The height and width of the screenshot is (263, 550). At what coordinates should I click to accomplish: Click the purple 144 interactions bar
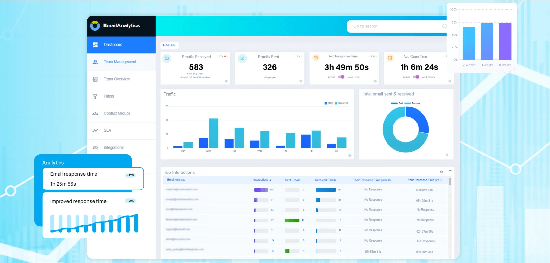pyautogui.click(x=261, y=190)
